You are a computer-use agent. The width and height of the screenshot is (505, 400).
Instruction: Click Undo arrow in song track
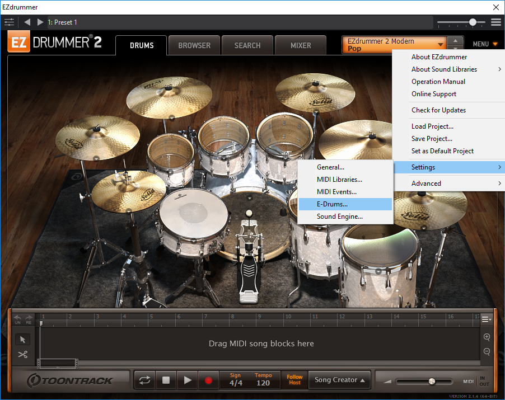17,319
